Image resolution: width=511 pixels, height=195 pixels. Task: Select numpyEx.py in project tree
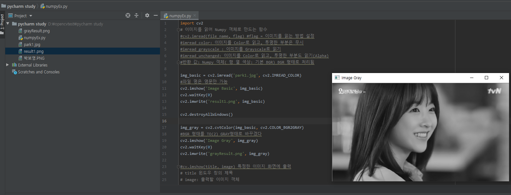[x=35, y=38]
